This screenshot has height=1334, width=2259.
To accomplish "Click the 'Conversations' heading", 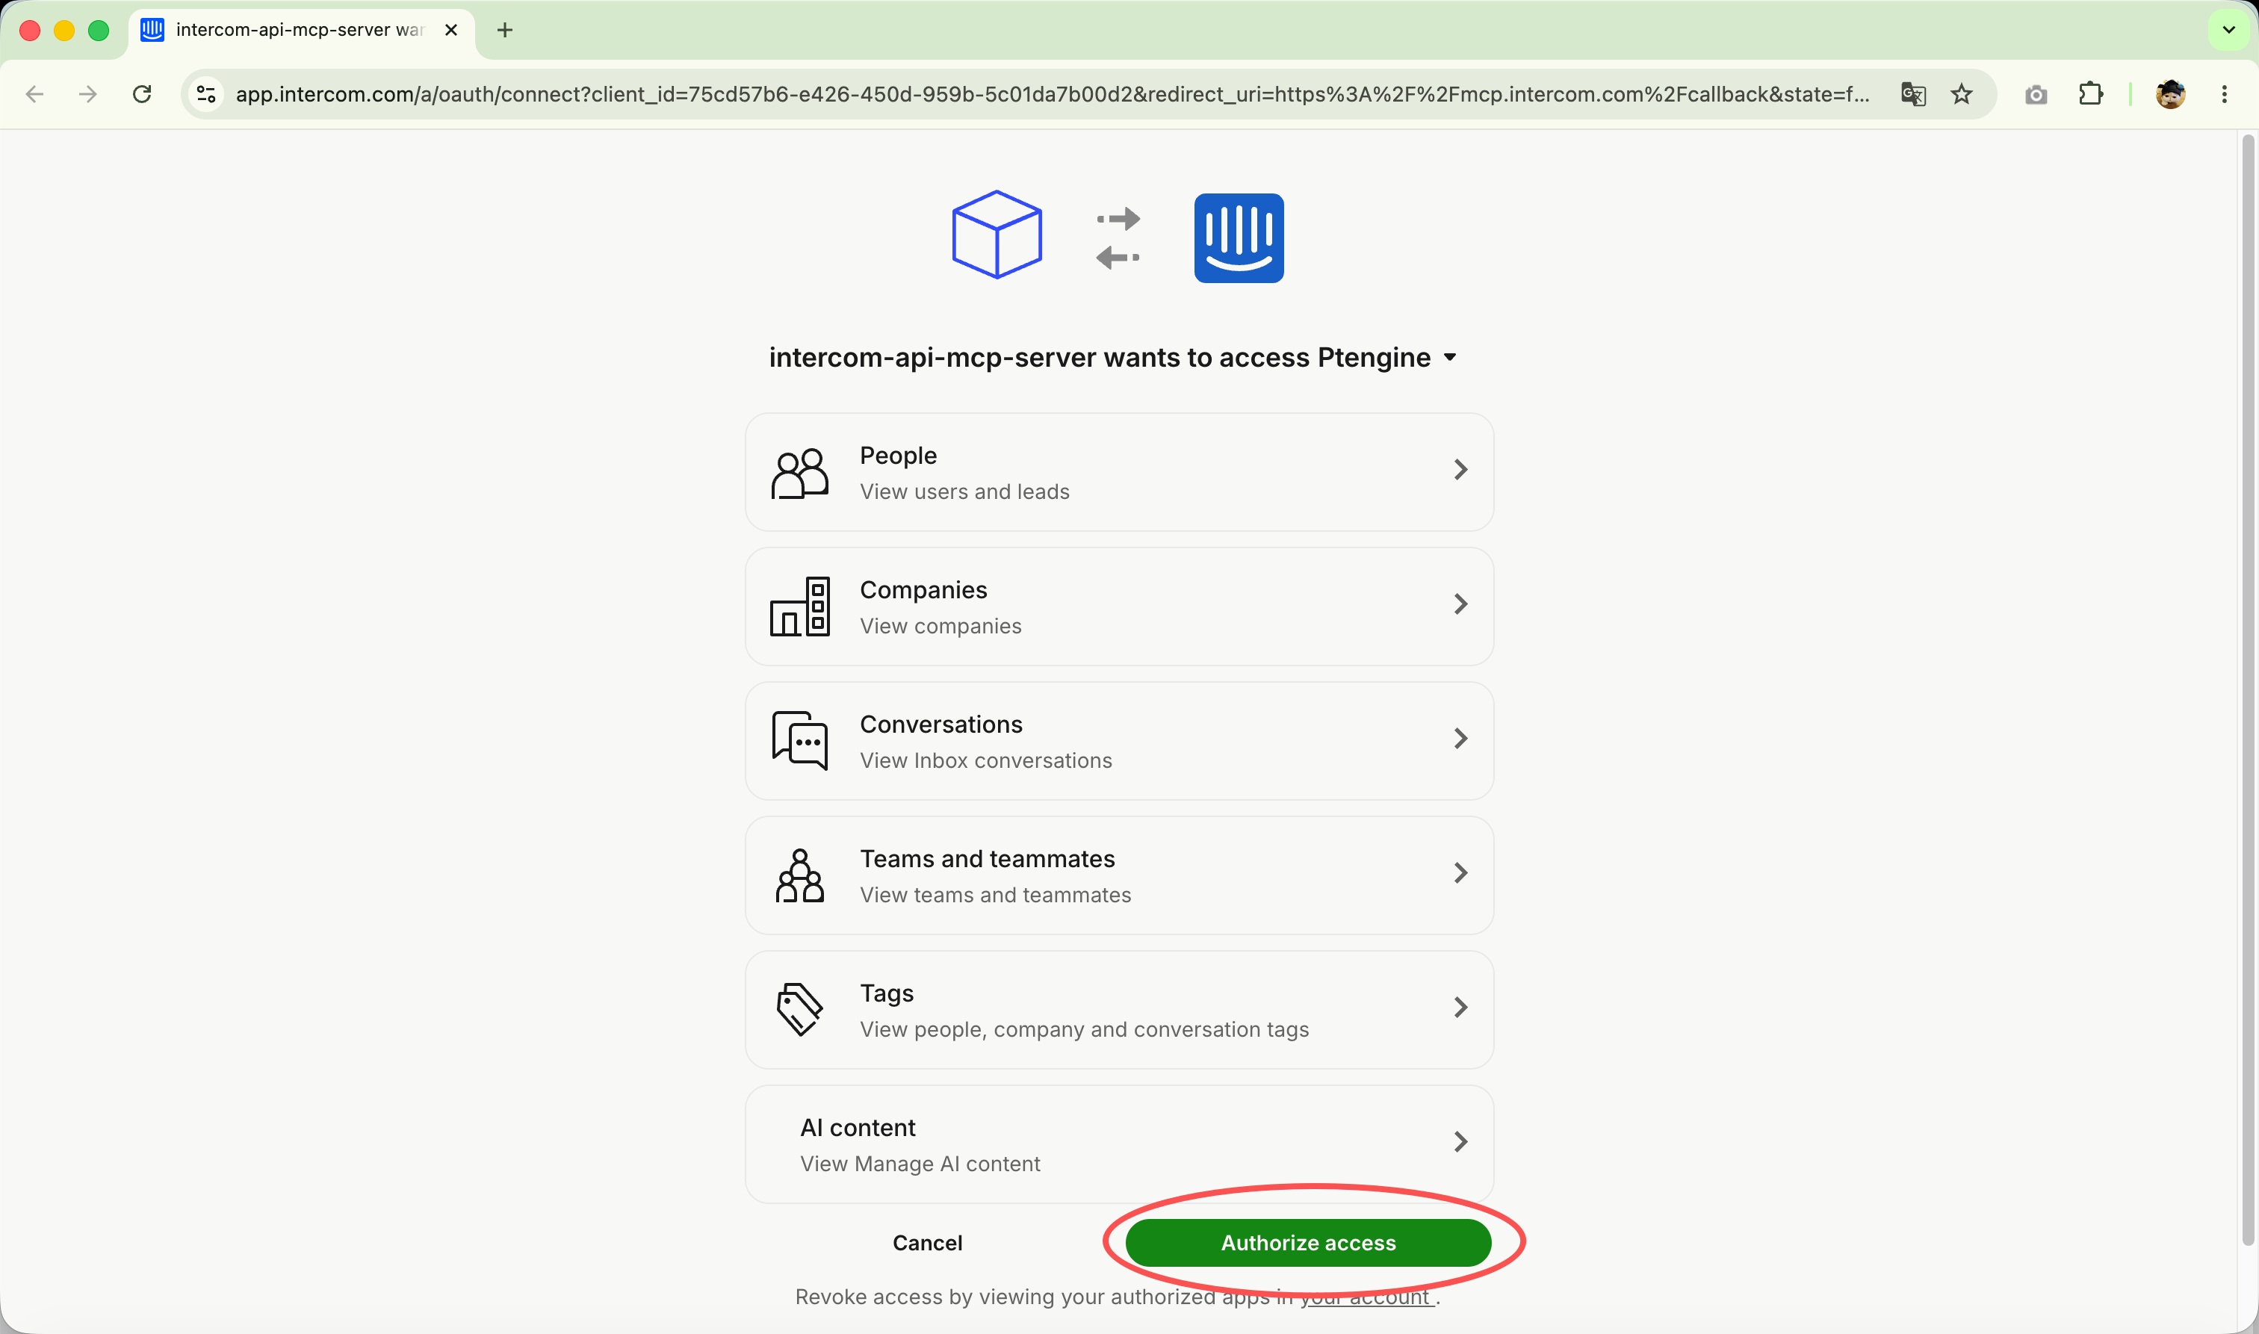I will [x=941, y=725].
